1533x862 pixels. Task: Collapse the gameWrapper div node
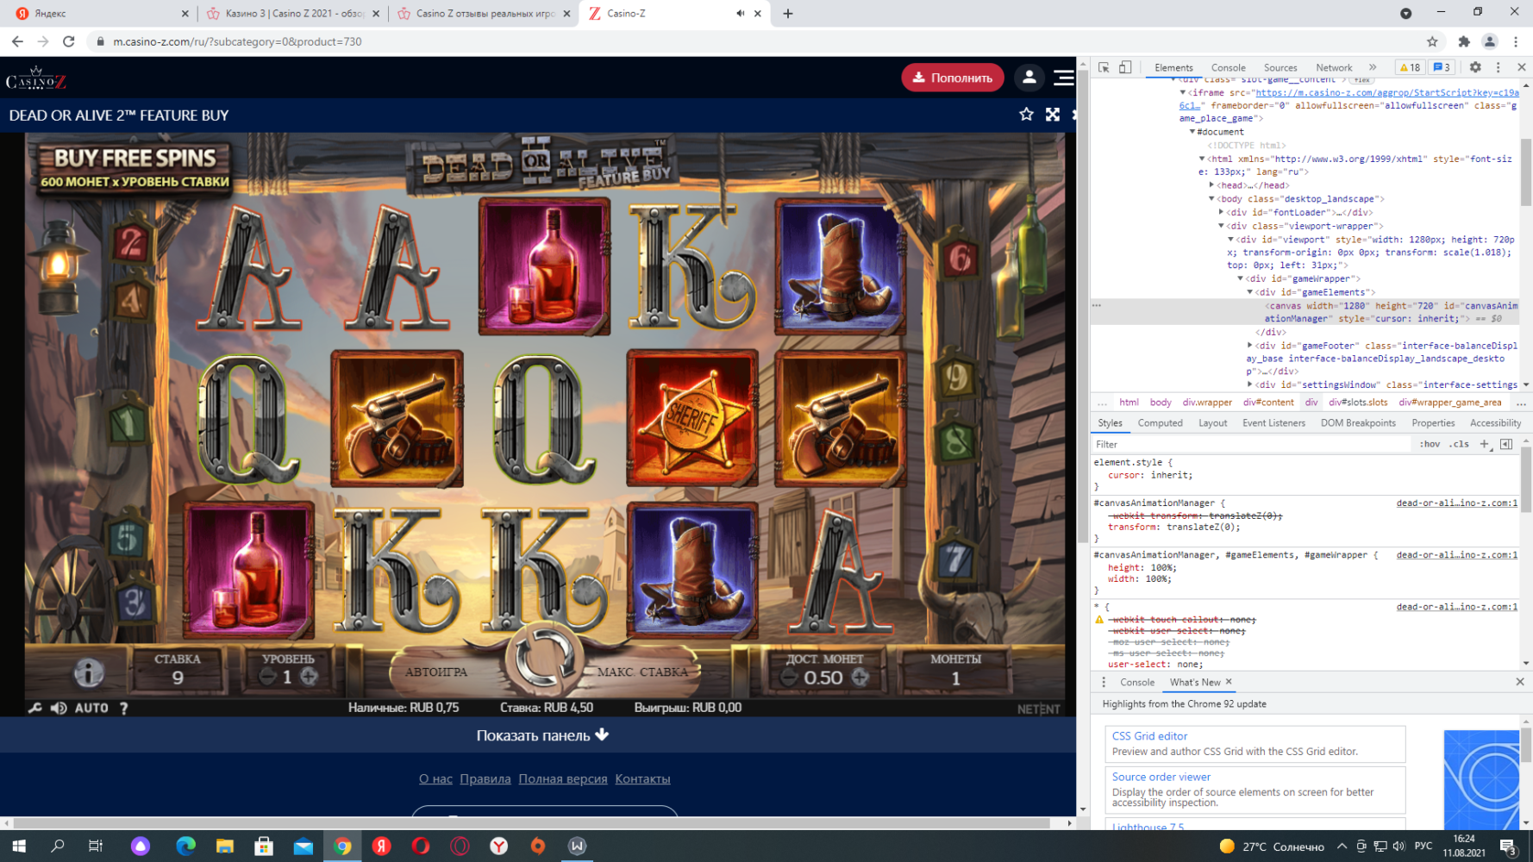(1240, 278)
